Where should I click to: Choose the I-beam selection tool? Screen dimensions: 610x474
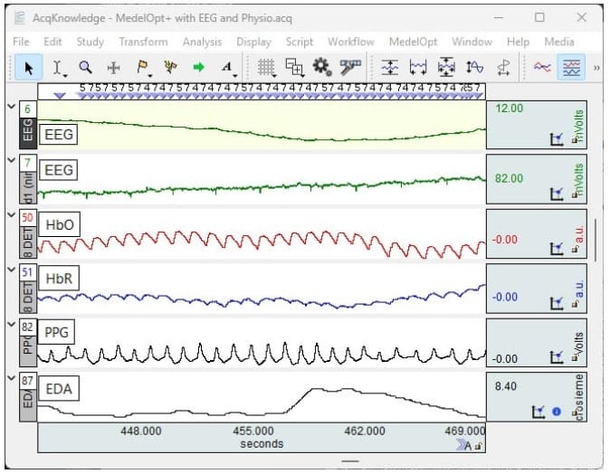tap(58, 68)
